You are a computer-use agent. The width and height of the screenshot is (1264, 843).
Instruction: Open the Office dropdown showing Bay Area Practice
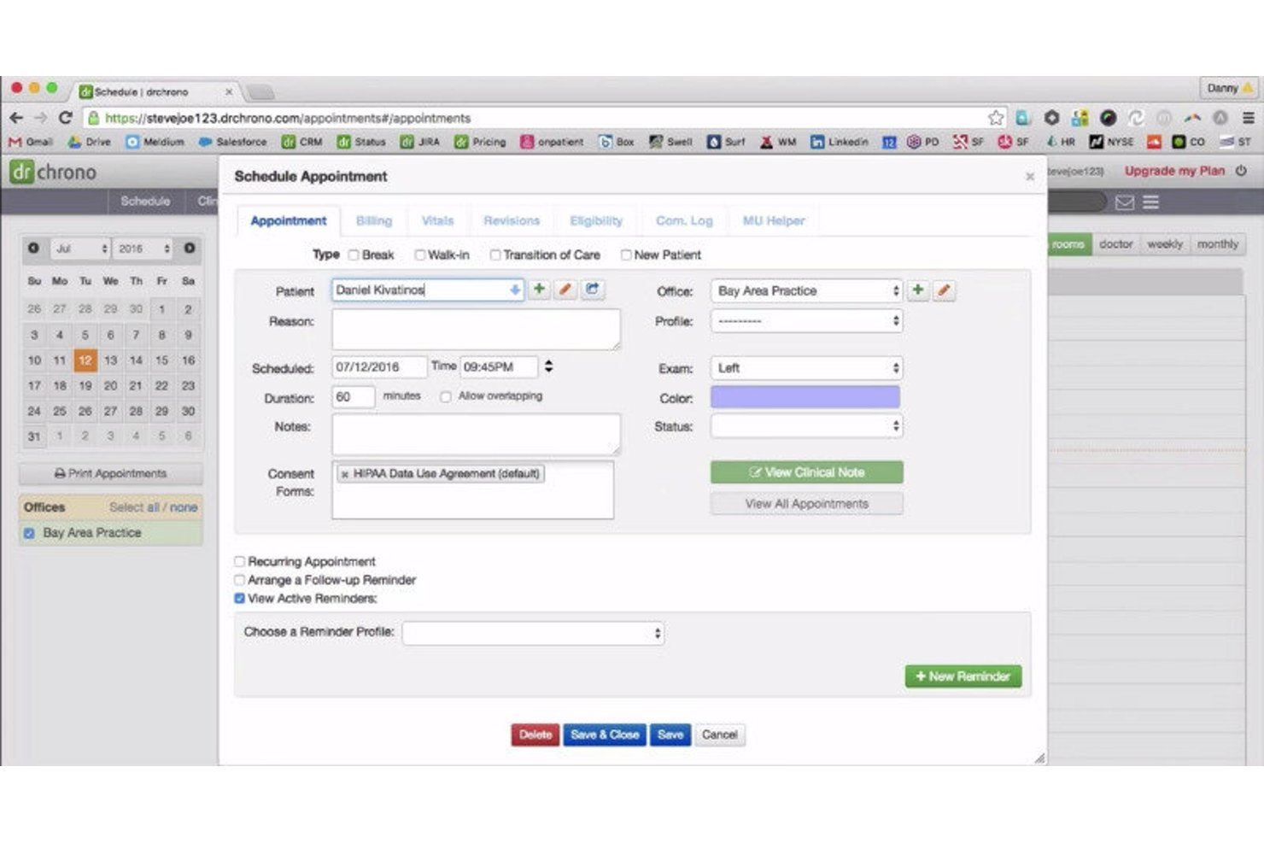[x=806, y=290]
